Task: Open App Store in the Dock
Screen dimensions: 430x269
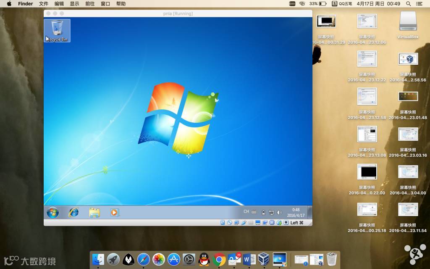Action: pos(173,259)
